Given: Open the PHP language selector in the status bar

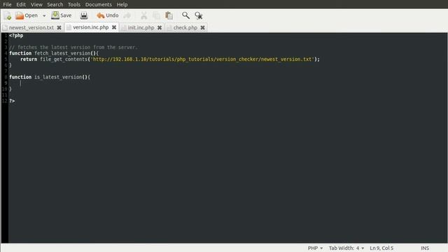Looking at the screenshot, I should tap(315, 248).
